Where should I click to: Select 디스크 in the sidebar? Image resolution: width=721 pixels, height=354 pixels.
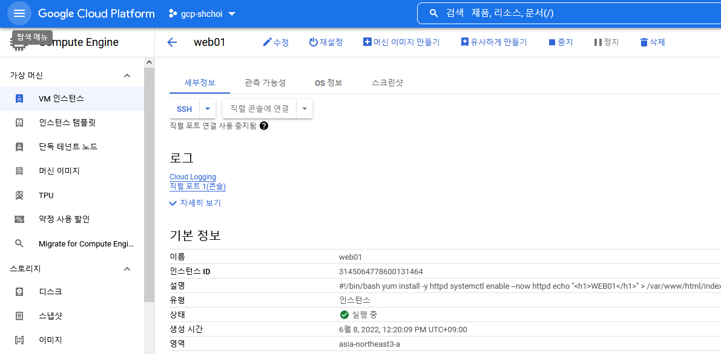[71, 292]
